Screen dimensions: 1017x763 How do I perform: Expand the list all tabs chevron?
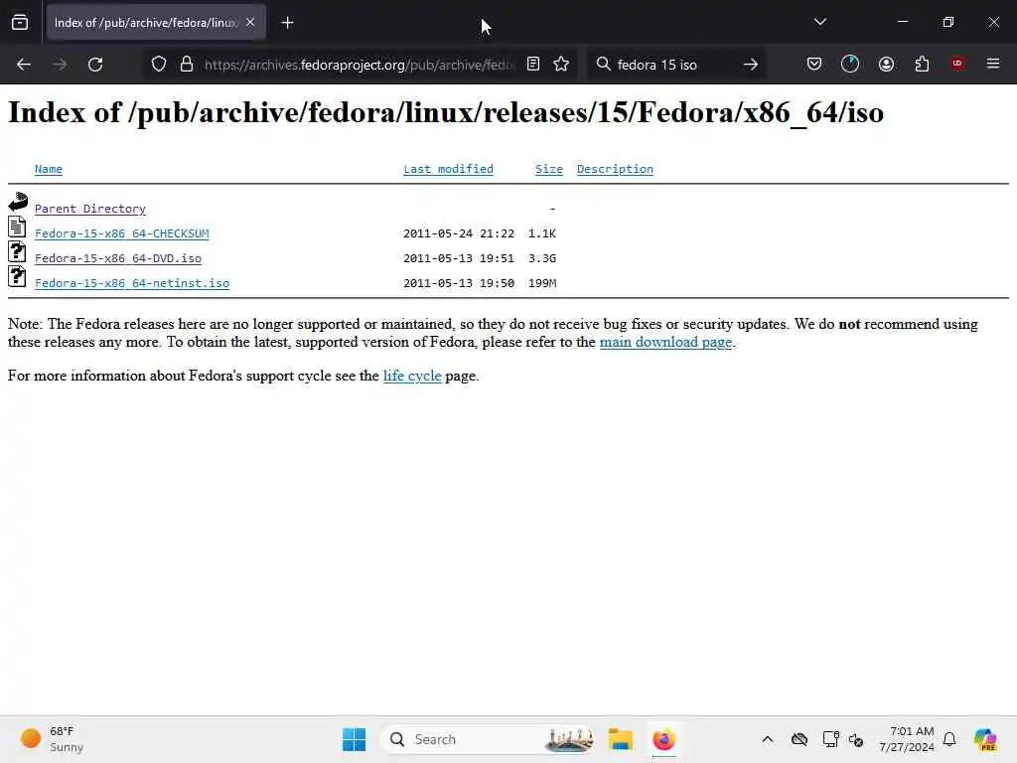[819, 22]
